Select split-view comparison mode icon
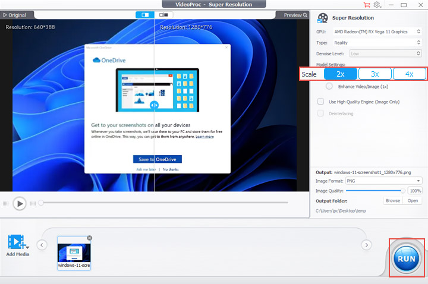 coord(145,15)
